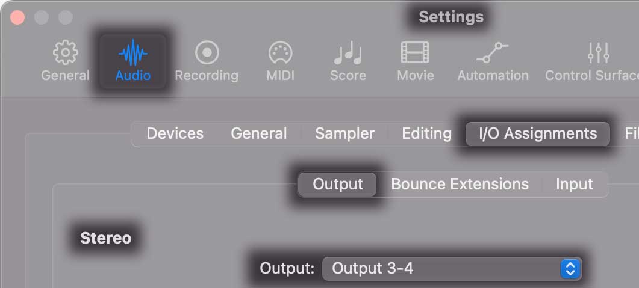Open the Control Surfaces faders icon
Screen dimensions: 639x288
(x=599, y=54)
